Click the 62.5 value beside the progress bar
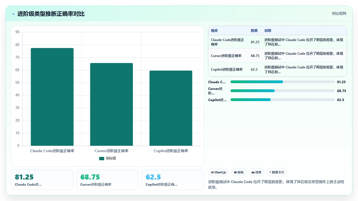 pos(341,100)
